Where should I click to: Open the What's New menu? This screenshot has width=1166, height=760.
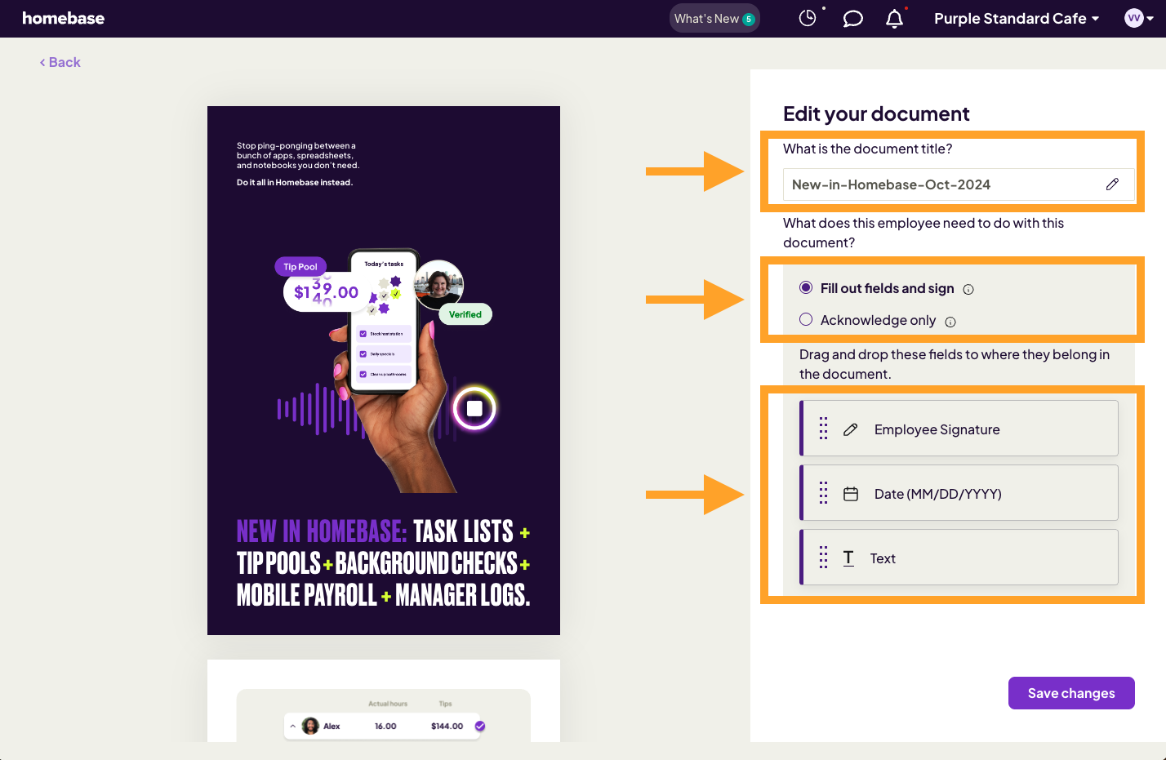714,19
